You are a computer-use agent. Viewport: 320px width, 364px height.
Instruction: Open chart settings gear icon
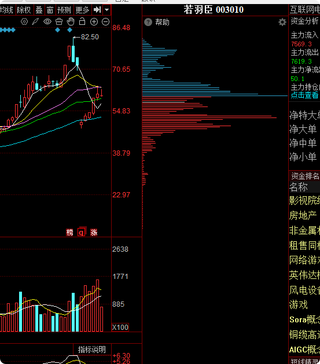[x=24, y=22]
